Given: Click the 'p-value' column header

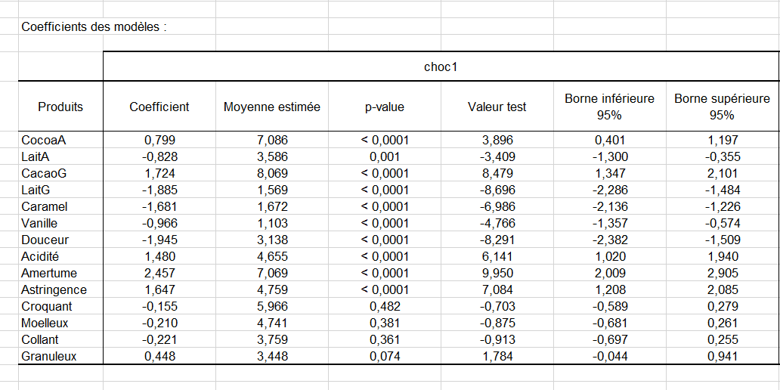Looking at the screenshot, I should click(x=385, y=107).
